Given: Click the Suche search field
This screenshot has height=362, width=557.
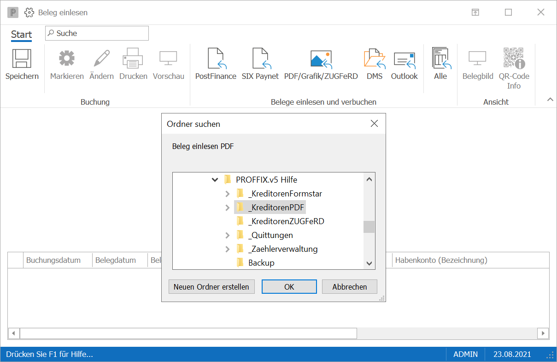Looking at the screenshot, I should coord(97,33).
